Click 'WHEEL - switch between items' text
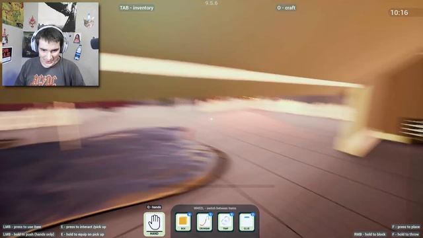The width and height of the screenshot is (423, 238). coord(215,208)
